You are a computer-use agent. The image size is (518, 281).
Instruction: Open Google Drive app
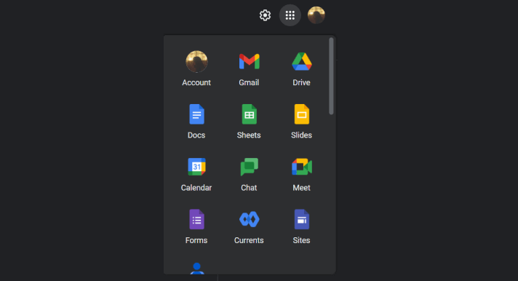click(x=302, y=68)
